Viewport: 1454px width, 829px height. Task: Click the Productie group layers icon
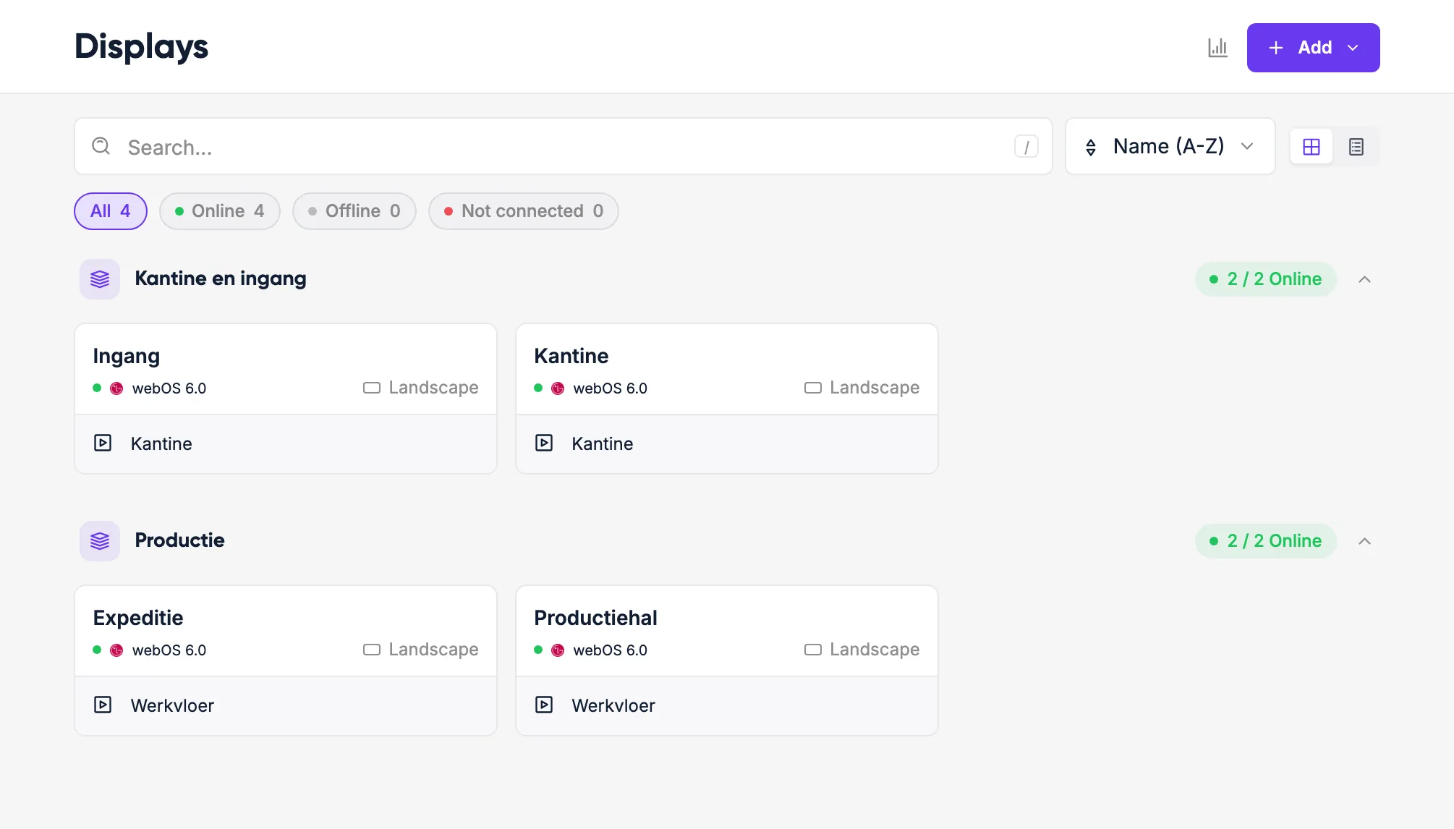[x=100, y=540]
